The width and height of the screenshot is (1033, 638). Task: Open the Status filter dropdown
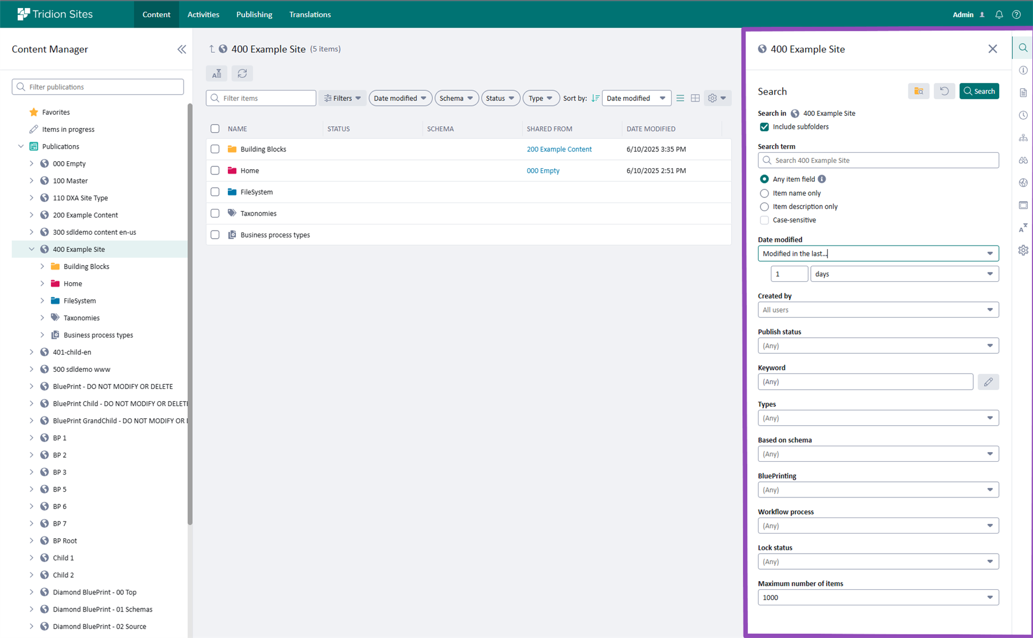tap(500, 98)
